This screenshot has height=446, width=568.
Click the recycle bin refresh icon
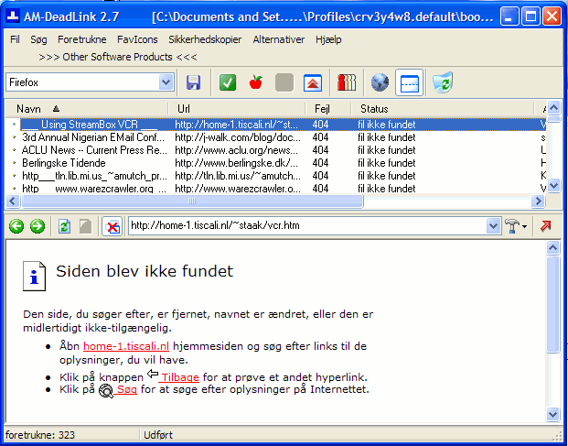click(443, 82)
